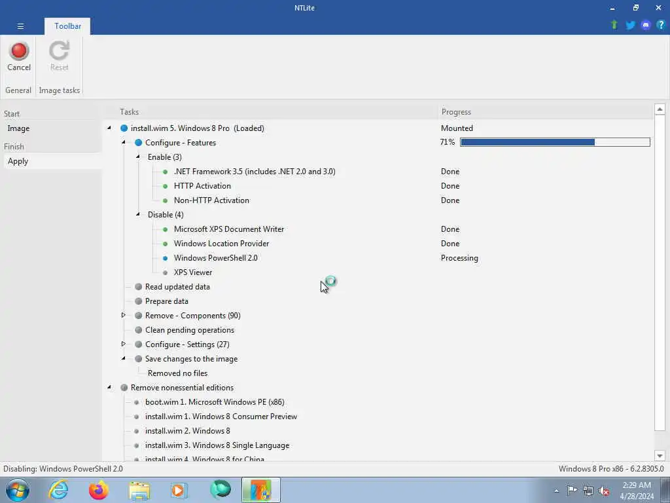Click the Mounted status text

[x=457, y=128]
